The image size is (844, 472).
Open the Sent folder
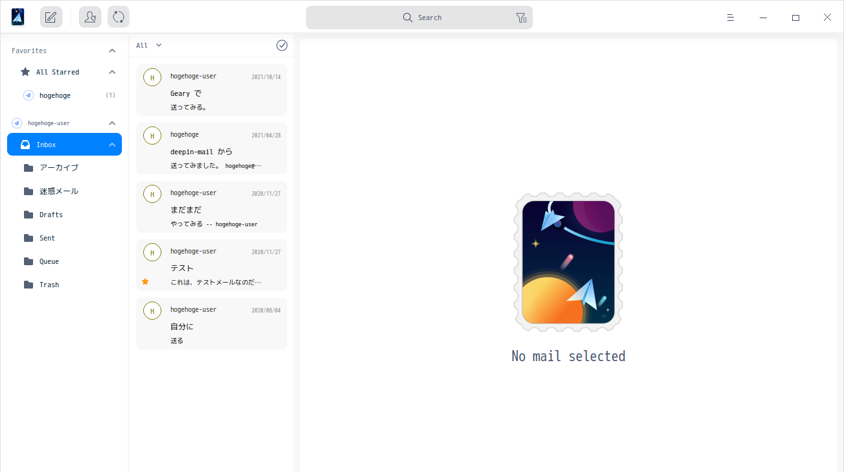coord(64,238)
